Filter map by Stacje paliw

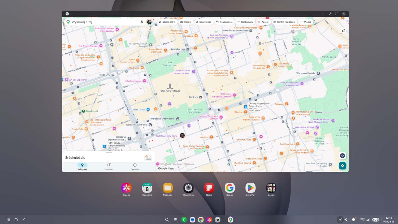point(167,22)
